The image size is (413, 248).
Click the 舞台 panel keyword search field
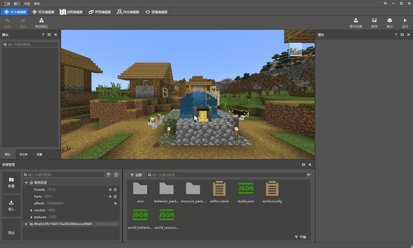[x=30, y=44]
